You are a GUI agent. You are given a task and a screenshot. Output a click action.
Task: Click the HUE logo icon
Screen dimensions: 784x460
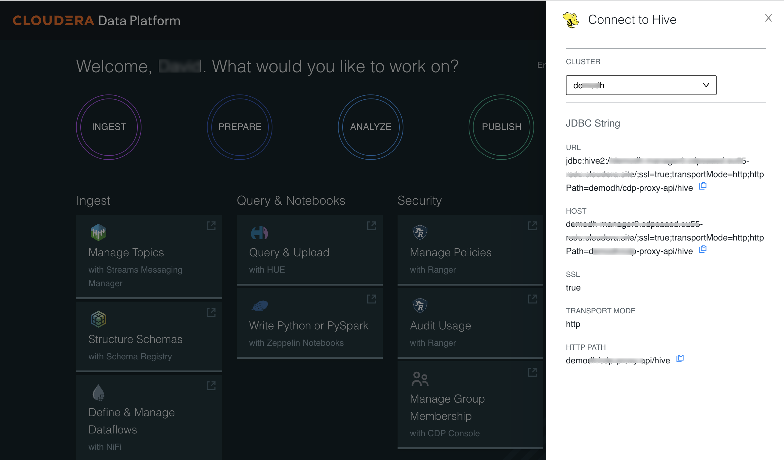click(x=259, y=233)
